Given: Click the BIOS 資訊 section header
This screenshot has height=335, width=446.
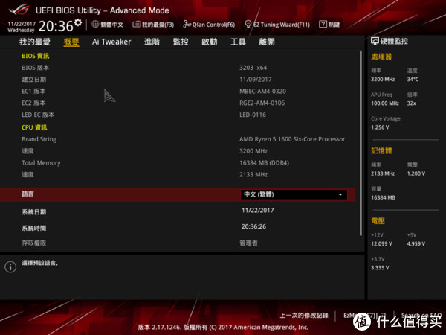Looking at the screenshot, I should (x=36, y=56).
